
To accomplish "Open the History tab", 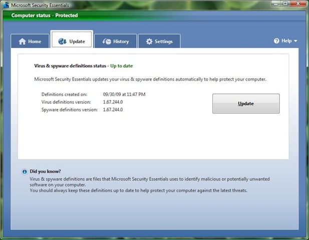I will [x=116, y=41].
